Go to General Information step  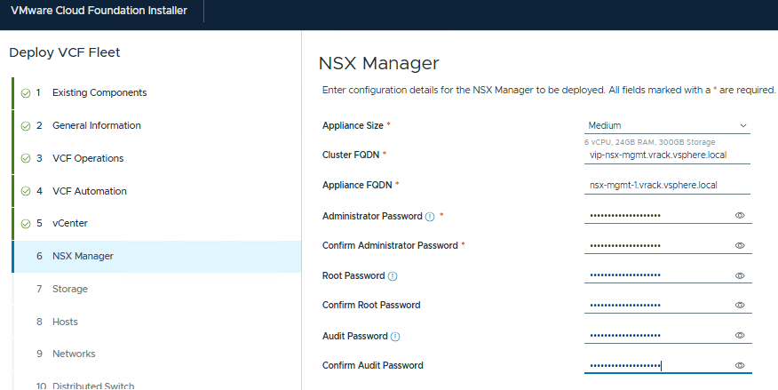(x=96, y=125)
